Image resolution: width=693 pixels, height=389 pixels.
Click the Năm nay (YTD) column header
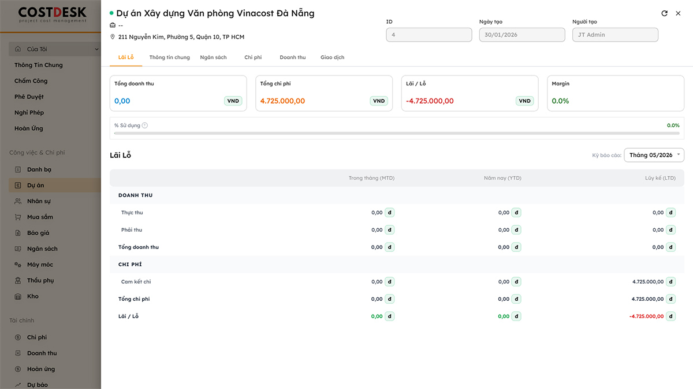pyautogui.click(x=502, y=178)
